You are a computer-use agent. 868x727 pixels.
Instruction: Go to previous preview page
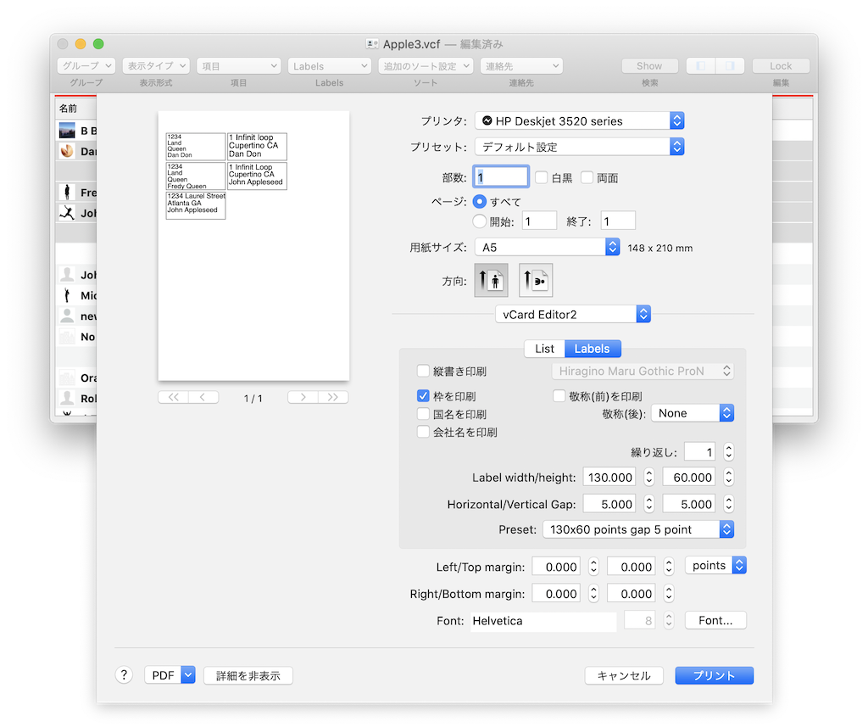(203, 397)
